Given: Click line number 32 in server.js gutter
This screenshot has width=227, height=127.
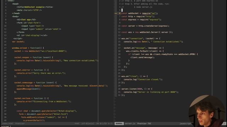Looking at the screenshot, I should [x=119, y=95].
